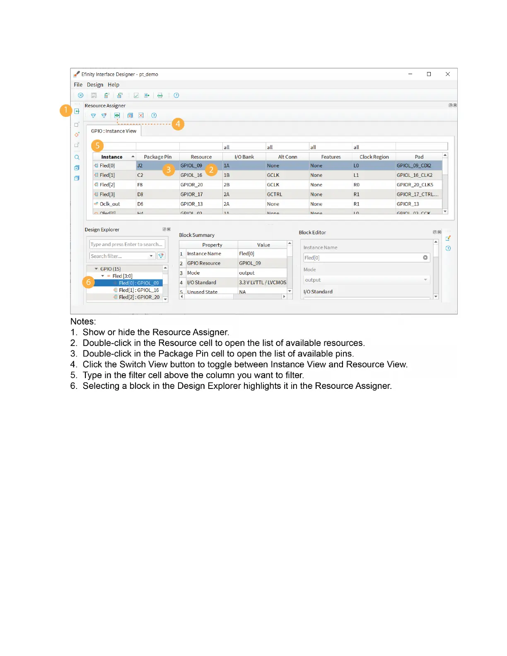Click the filter funnel icon in Resource Assigner
This screenshot has height=656, width=507.
click(93, 116)
